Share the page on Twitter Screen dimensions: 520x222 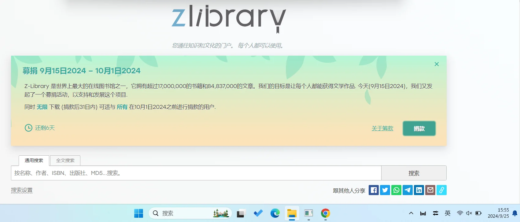pyautogui.click(x=385, y=190)
